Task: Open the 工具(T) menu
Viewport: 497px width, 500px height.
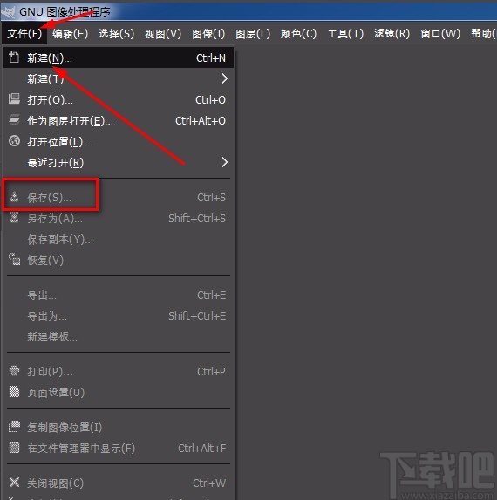Action: point(345,33)
